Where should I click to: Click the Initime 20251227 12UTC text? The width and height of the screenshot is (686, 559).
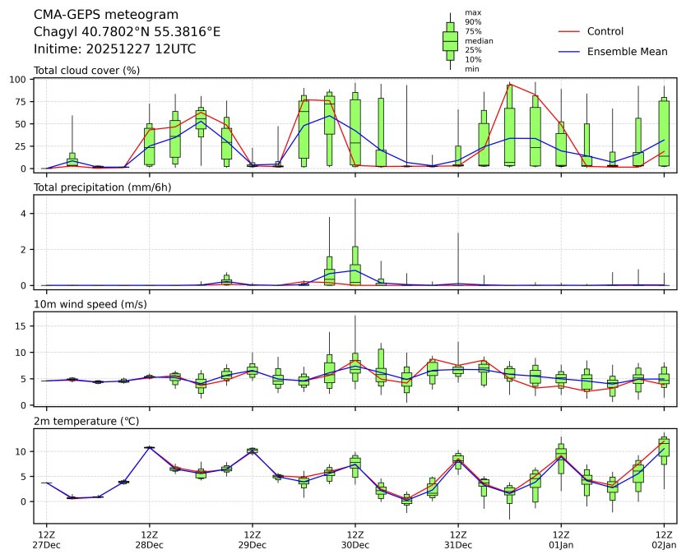tap(114, 49)
